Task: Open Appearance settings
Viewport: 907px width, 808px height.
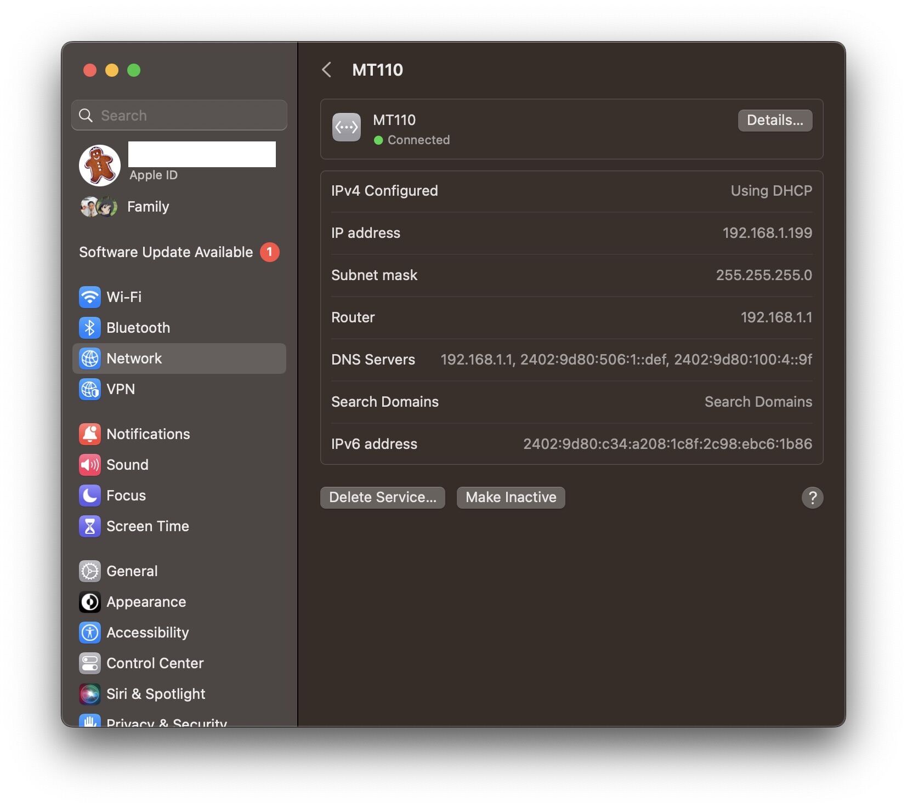Action: (x=179, y=602)
